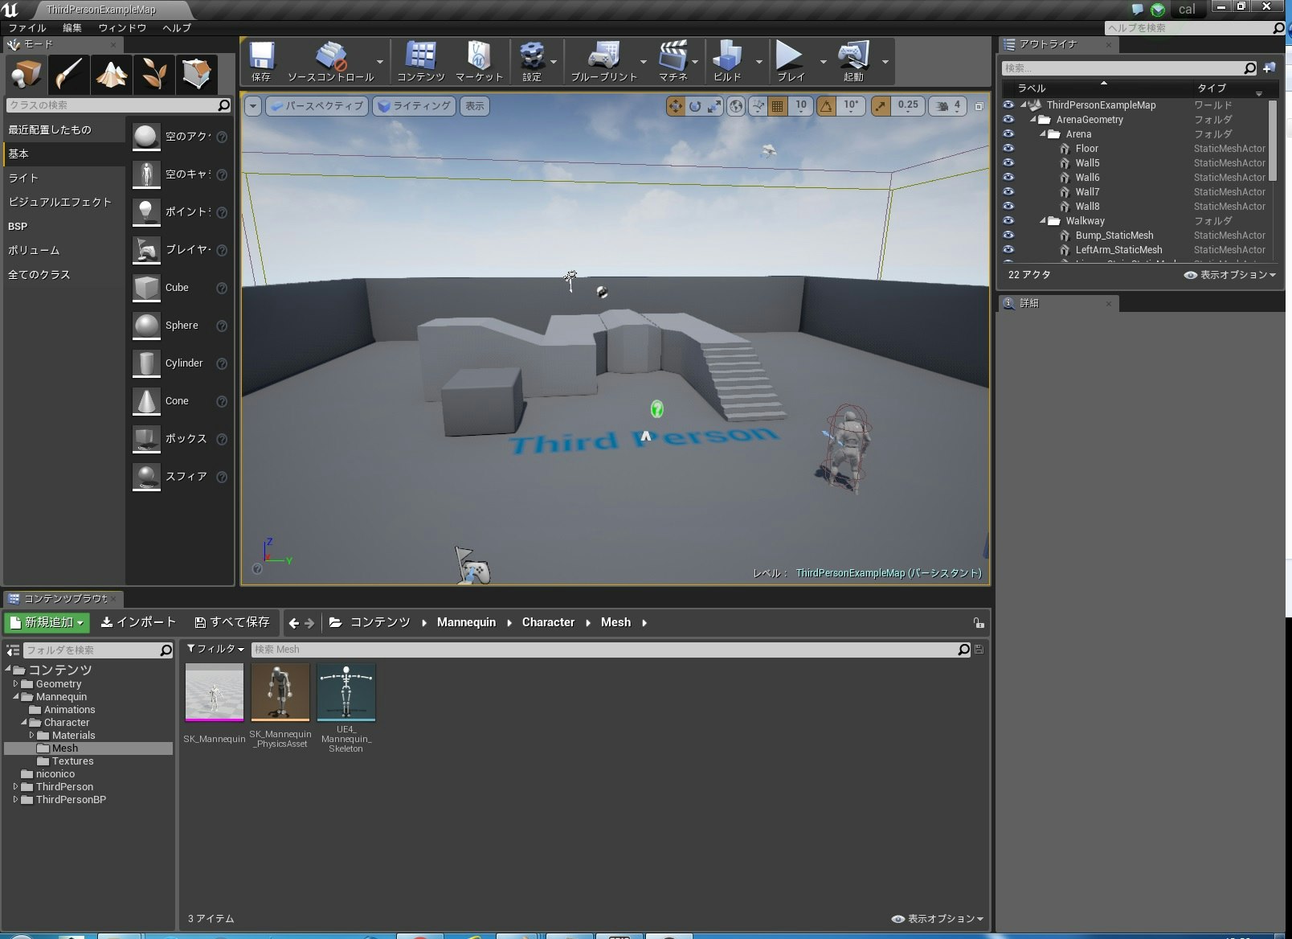Screen dimensions: 1292x939
Task: Select the UE4_Mannequin_Skeleton asset thumbnail
Action: pos(346,692)
